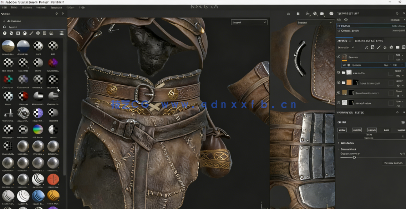
Task: Toggle the eye icon on the orange fill layer
Action: pos(338,83)
